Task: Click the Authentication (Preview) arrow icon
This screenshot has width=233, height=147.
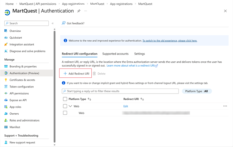Action: (x=6, y=73)
